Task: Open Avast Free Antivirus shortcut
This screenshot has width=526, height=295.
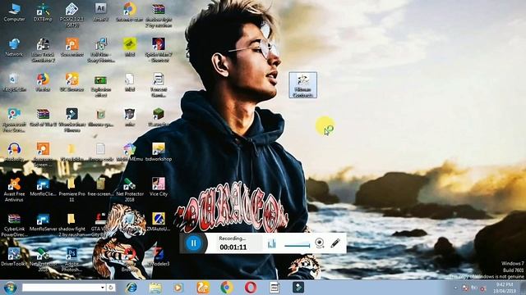Action: tap(15, 190)
